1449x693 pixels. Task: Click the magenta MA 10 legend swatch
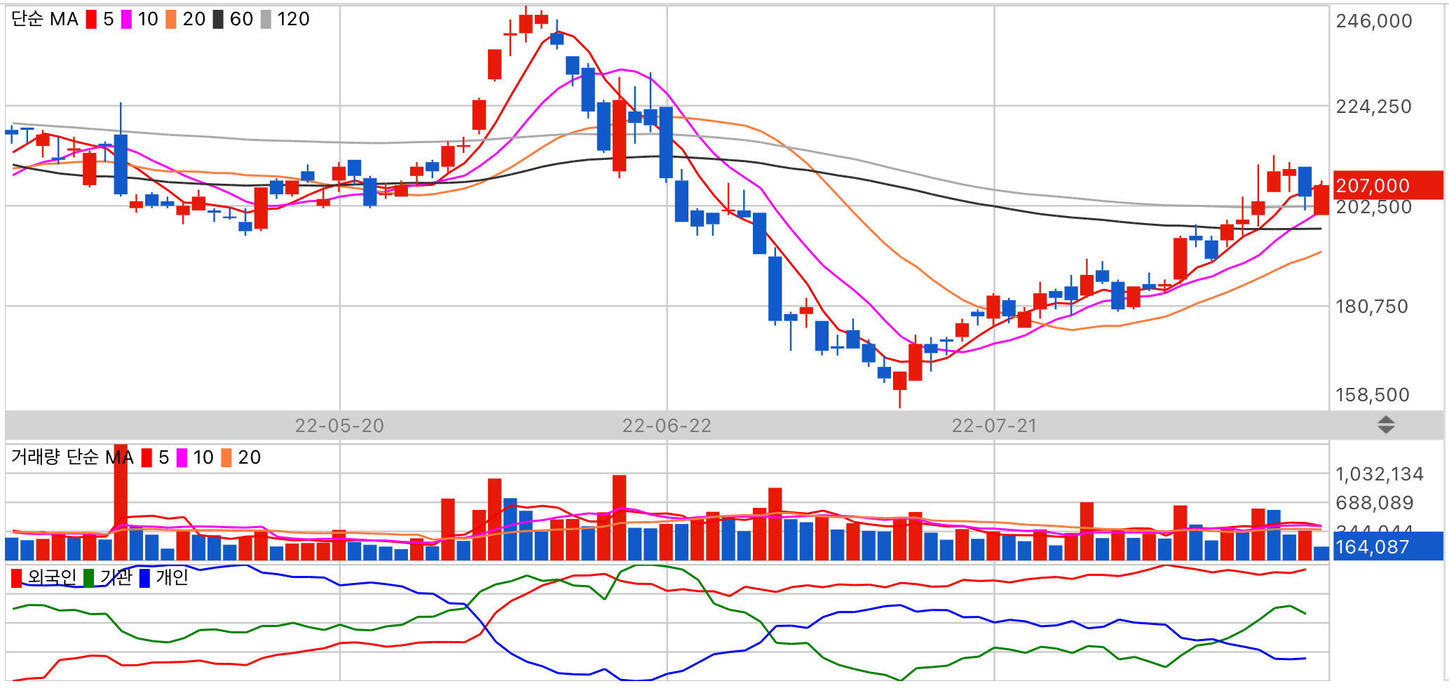(x=126, y=20)
